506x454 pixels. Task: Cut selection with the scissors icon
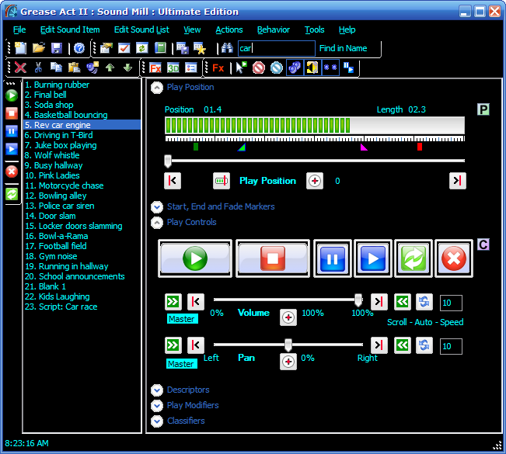click(38, 68)
